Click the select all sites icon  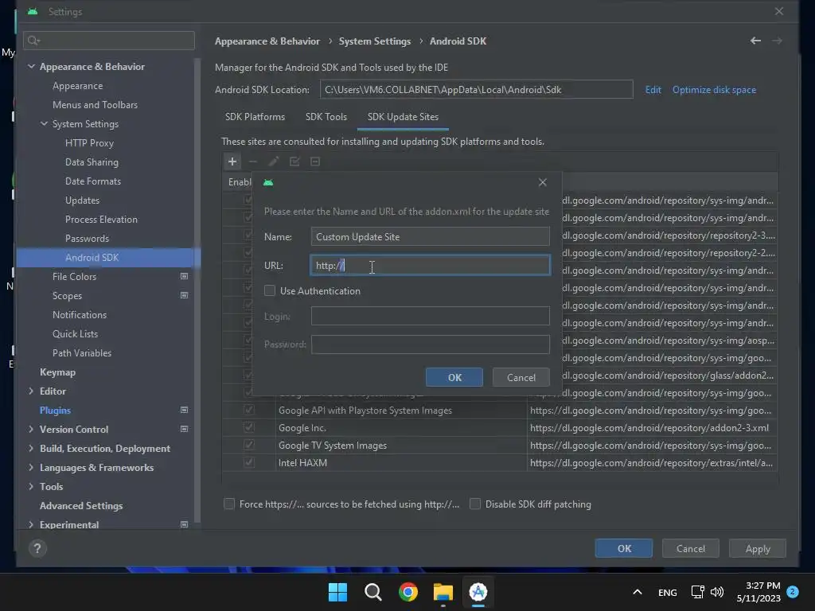tap(294, 162)
